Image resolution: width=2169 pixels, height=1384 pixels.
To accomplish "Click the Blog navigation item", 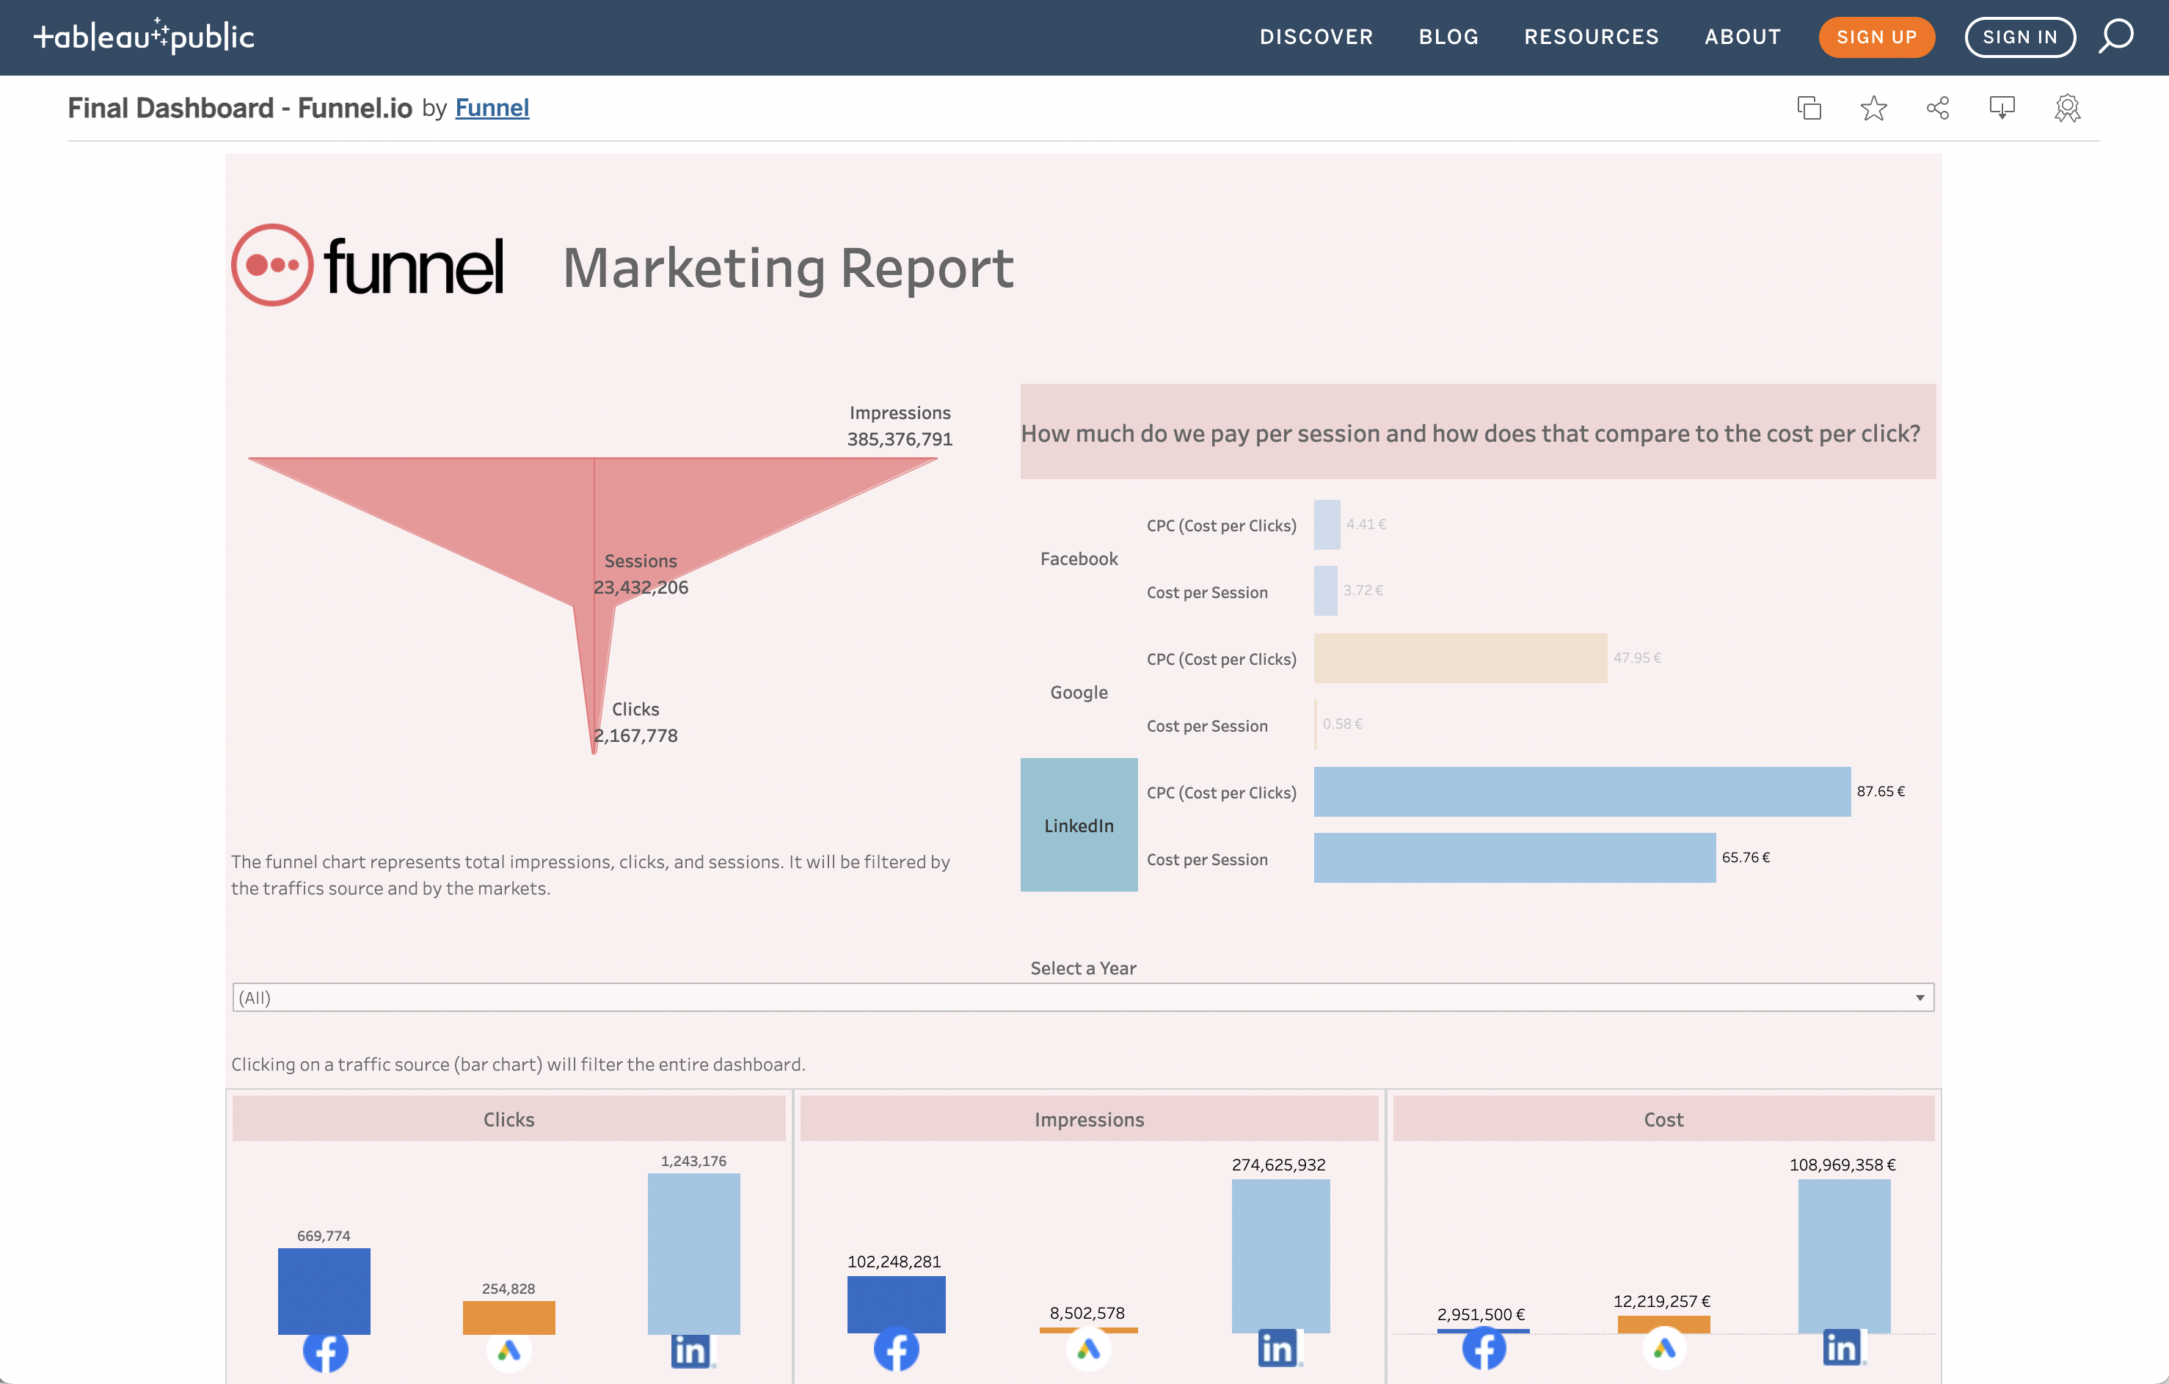I will click(x=1448, y=37).
